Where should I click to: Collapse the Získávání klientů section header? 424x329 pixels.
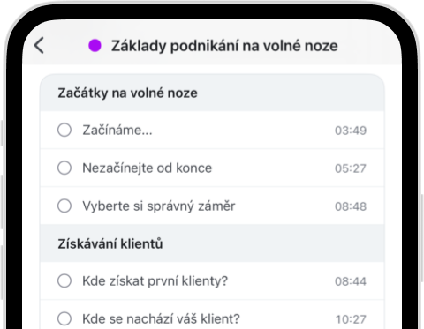click(212, 243)
